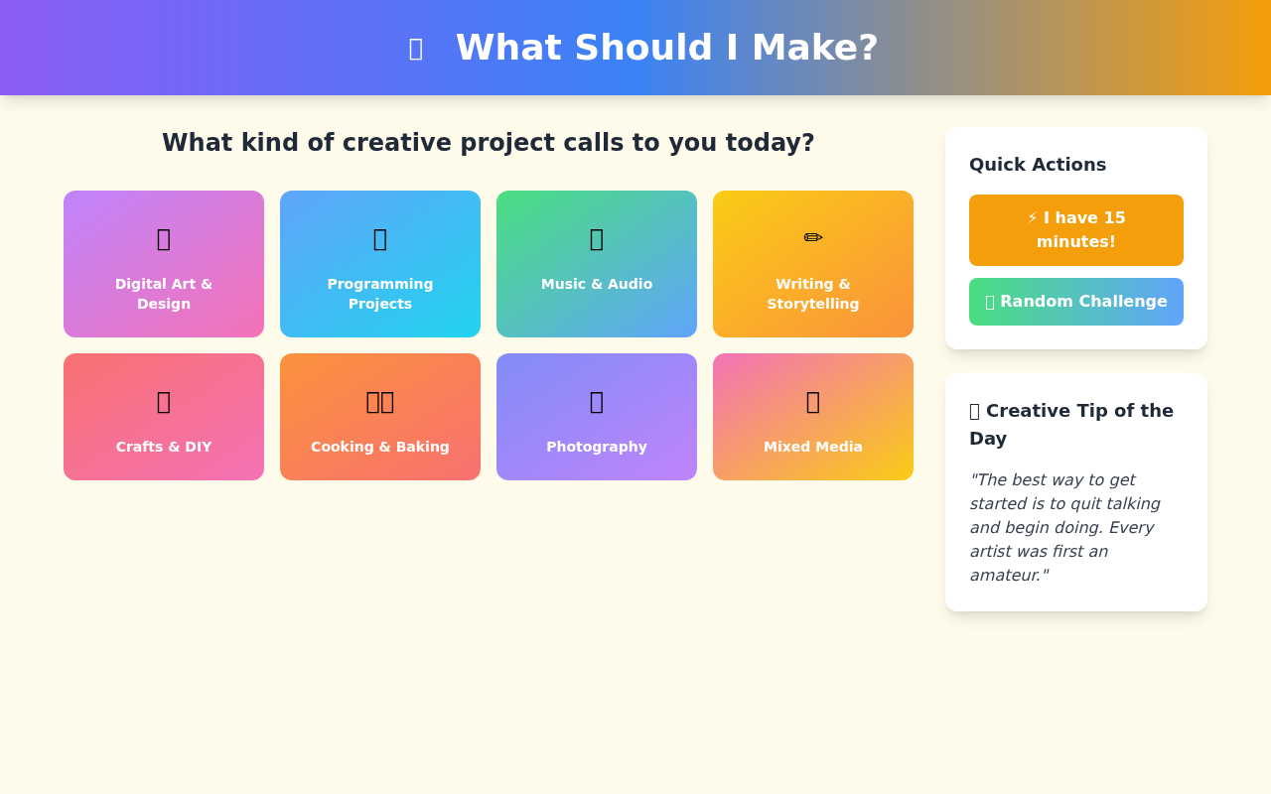1271x794 pixels.
Task: Click the Mixed Media card icon
Action: point(813,402)
